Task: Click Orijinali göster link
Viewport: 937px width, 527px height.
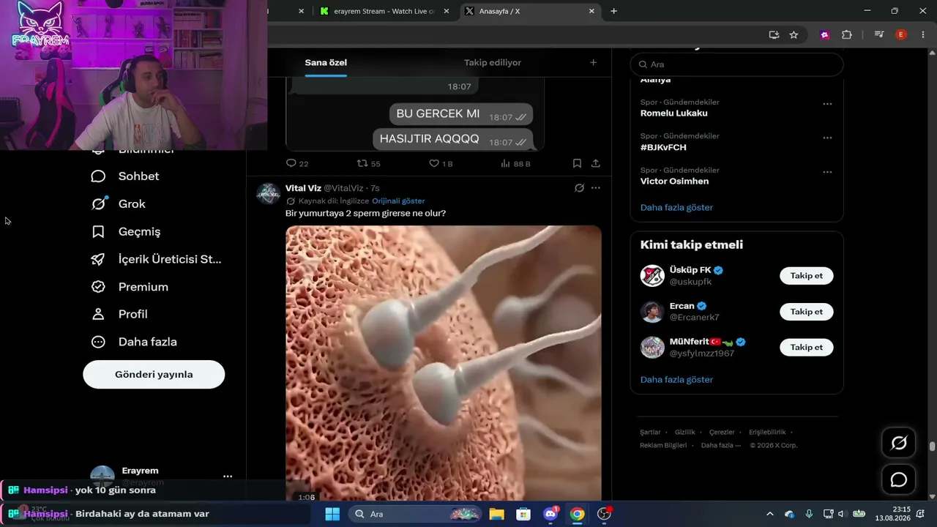Action: 398,201
